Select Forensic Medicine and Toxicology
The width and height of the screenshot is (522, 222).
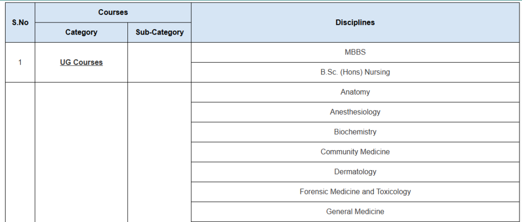pos(355,191)
